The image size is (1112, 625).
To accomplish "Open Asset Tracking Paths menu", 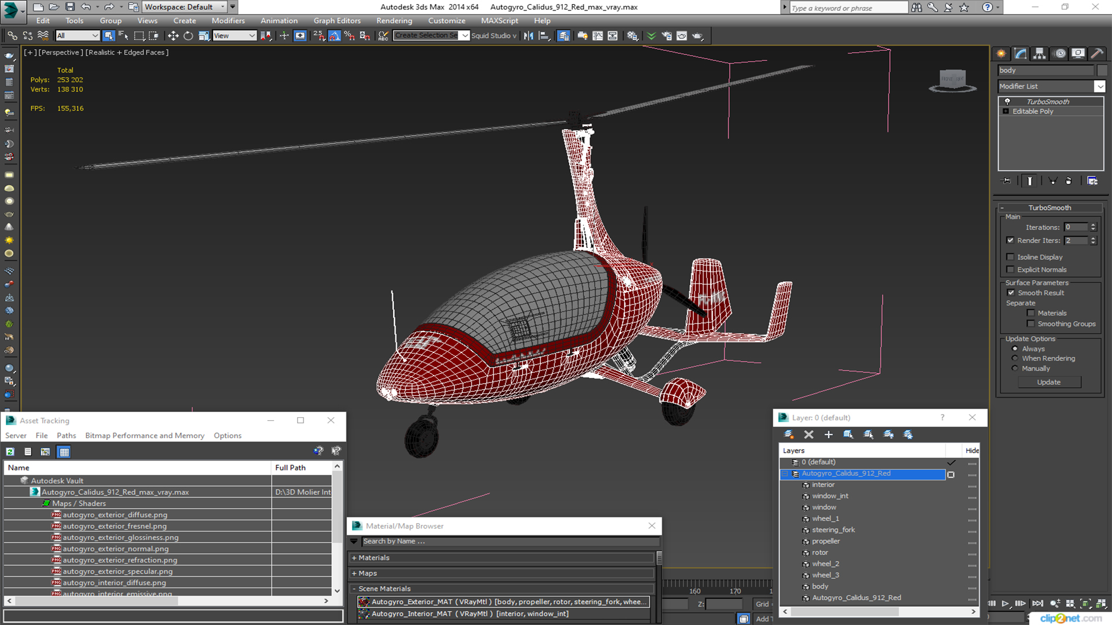I will [66, 436].
